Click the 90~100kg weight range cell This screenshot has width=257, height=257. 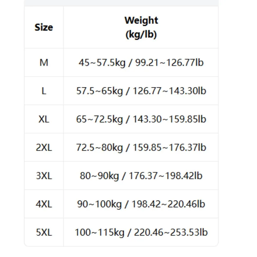pyautogui.click(x=141, y=204)
